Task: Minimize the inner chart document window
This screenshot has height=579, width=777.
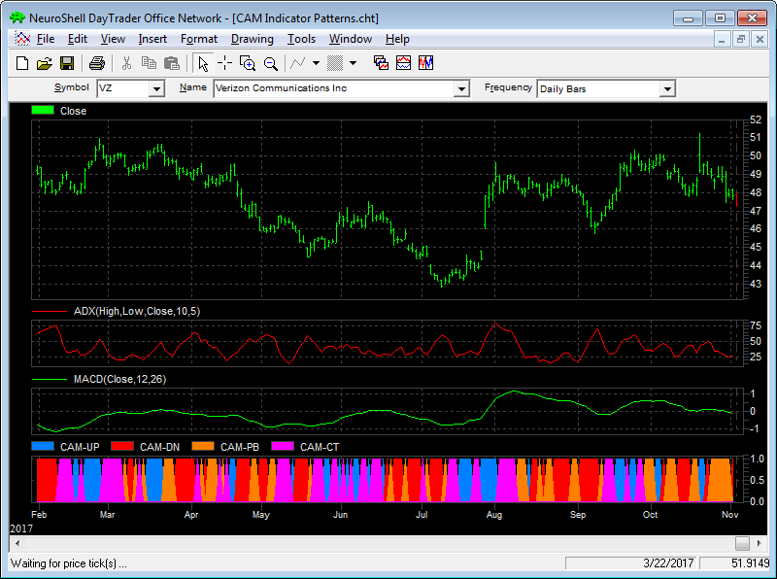Action: pos(722,39)
